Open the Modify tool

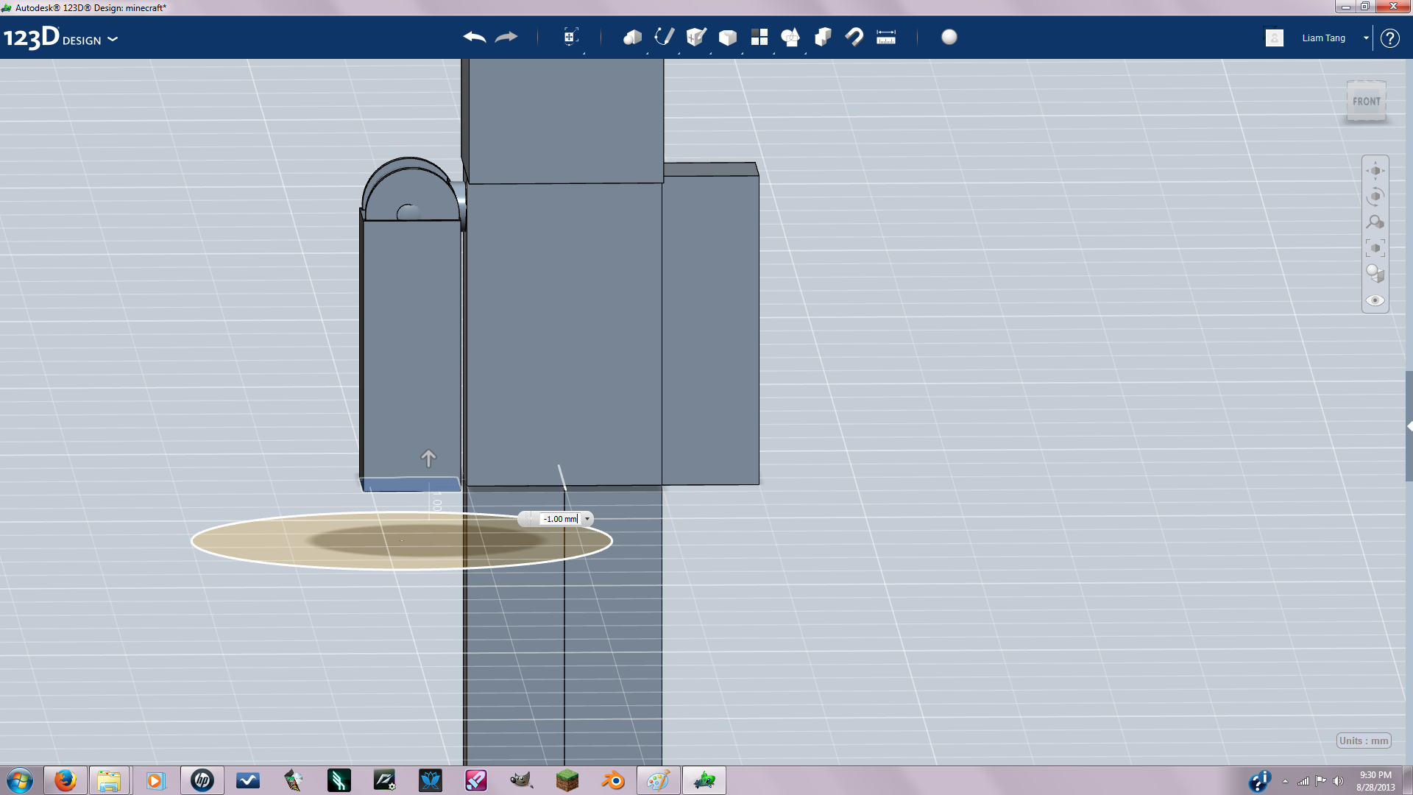728,37
